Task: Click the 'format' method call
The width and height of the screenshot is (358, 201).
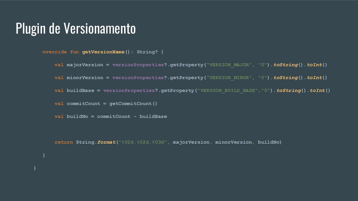Action: tap(106, 142)
